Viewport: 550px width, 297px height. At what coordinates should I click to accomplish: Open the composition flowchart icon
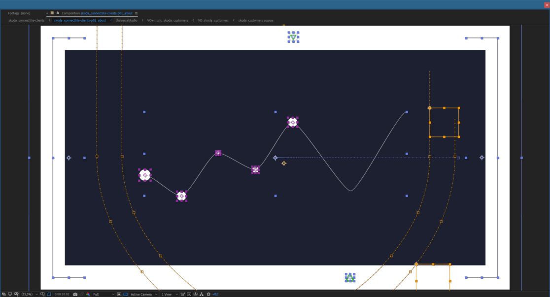(x=202, y=294)
